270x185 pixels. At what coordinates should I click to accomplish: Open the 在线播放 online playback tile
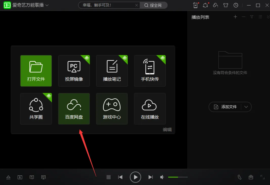[x=150, y=109]
